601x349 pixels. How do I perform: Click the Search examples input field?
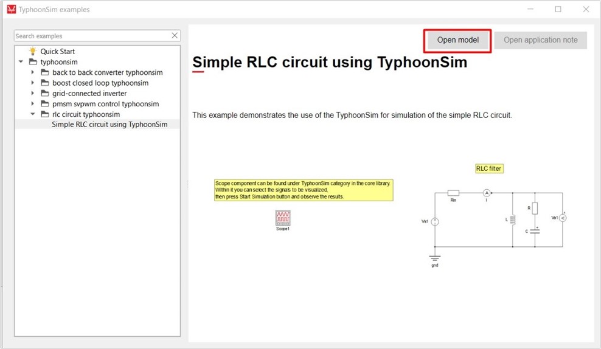click(91, 36)
